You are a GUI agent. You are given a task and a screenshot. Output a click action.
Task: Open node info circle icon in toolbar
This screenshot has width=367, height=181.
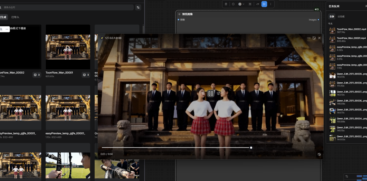(x=233, y=4)
